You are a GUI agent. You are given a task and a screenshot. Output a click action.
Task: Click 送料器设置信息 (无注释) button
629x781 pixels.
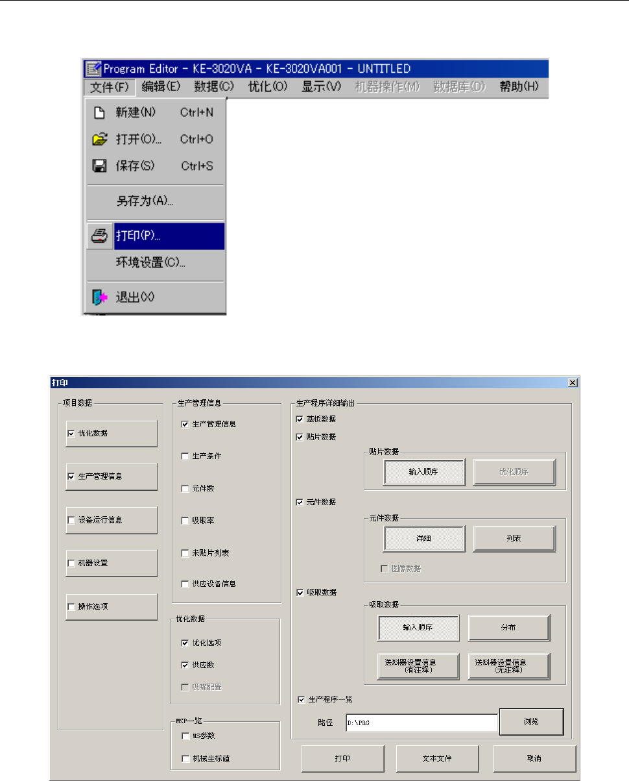coord(508,665)
